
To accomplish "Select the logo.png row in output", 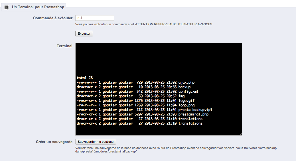I will coord(135,105).
